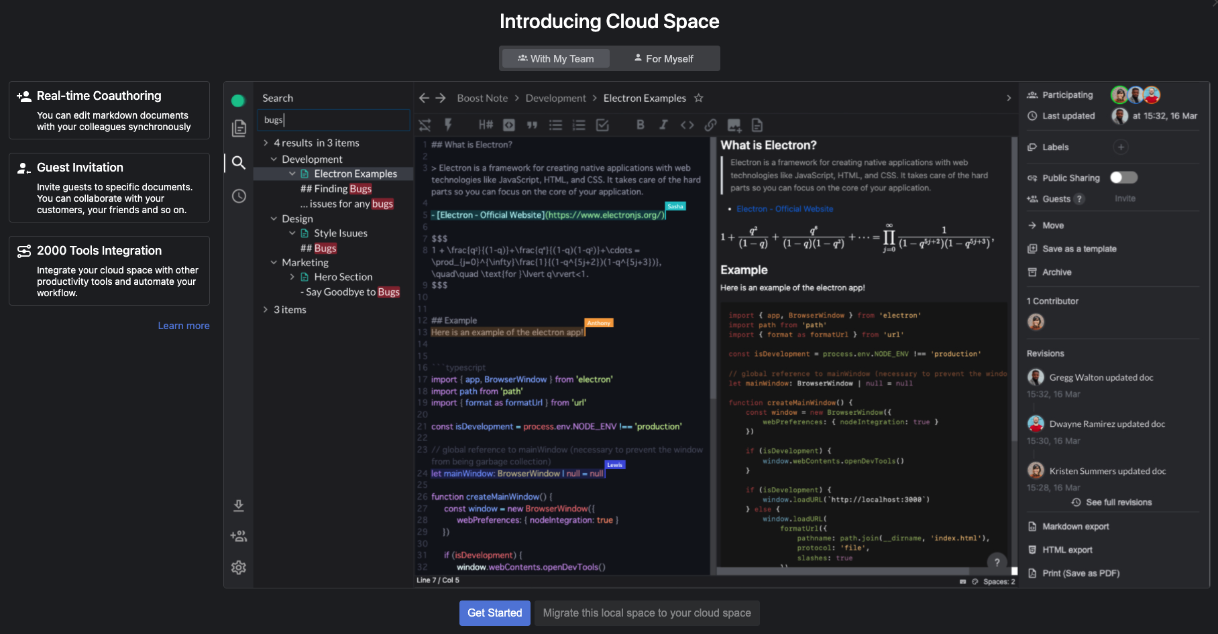This screenshot has width=1218, height=634.
Task: Expand the Hero Section result chevron
Action: point(292,277)
